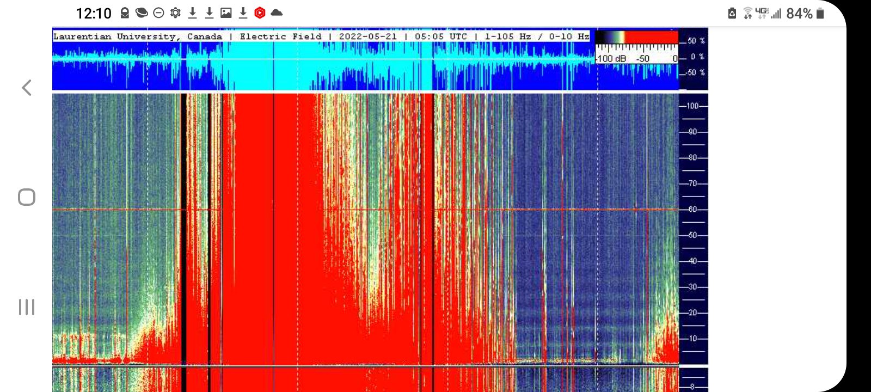Viewport: 871px width, 392px height.
Task: Tap the red hexagon play notification icon
Action: pos(260,13)
